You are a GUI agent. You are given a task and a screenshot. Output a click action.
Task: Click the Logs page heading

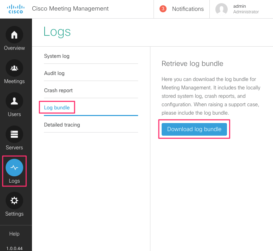[x=57, y=32]
